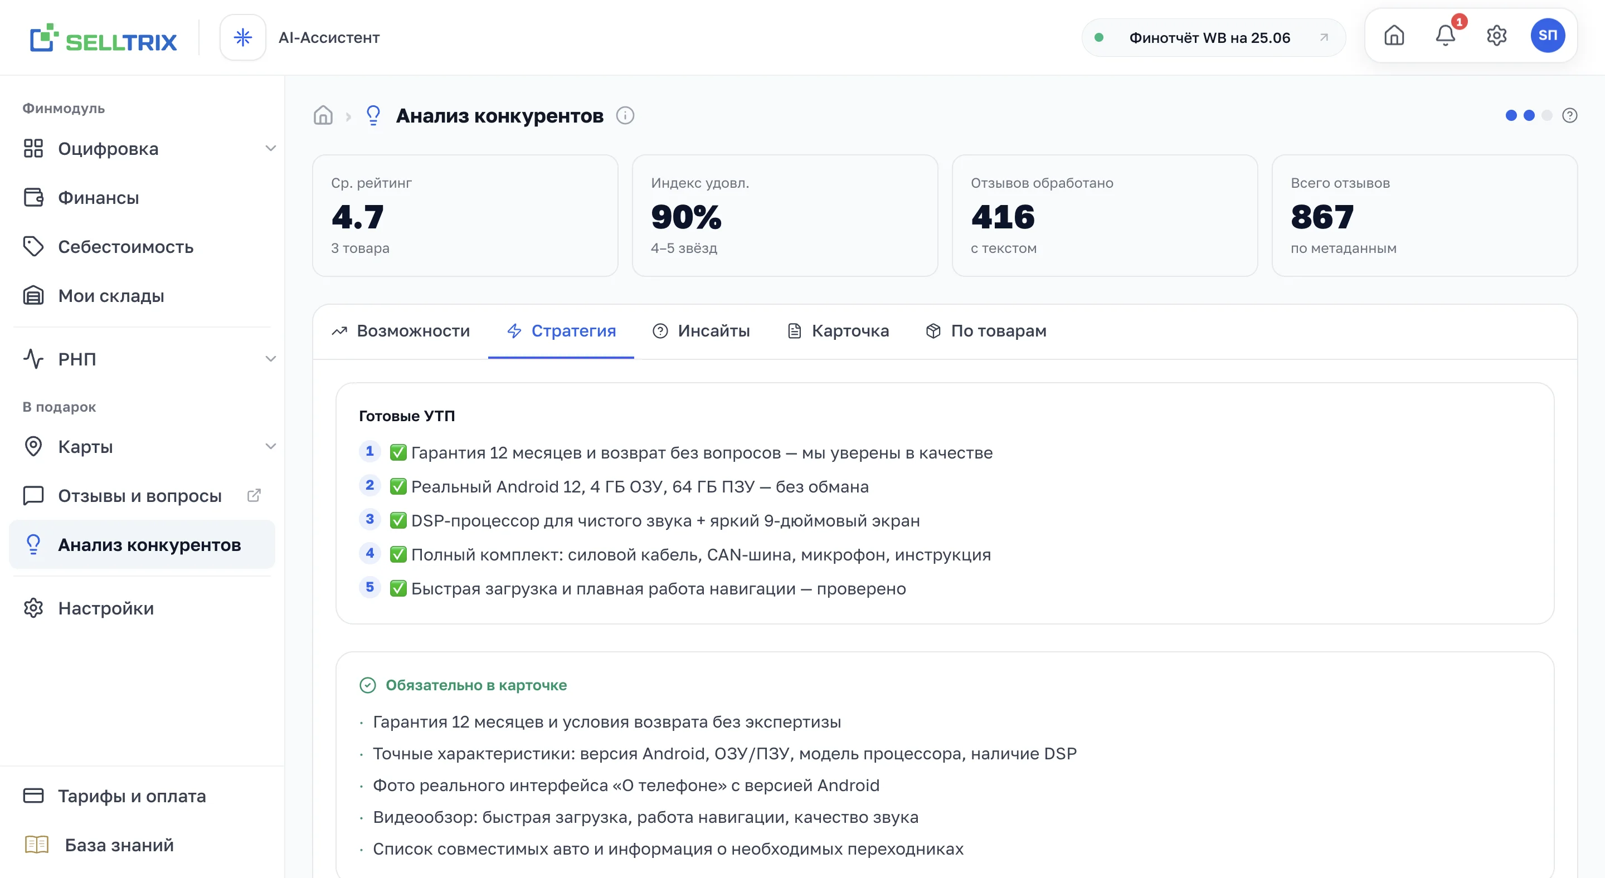Open the Инсайты tab
Image resolution: width=1605 pixels, height=878 pixels.
(701, 331)
